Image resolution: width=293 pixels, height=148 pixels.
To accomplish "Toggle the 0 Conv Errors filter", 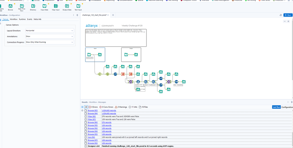I will [106, 107].
